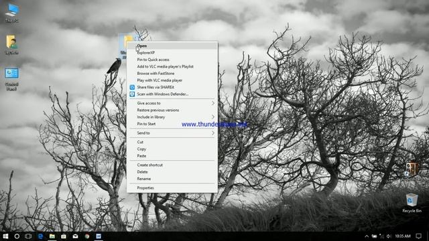Choose Cut in context menu
Viewport: 429px width, 241px height.
pyautogui.click(x=172, y=142)
